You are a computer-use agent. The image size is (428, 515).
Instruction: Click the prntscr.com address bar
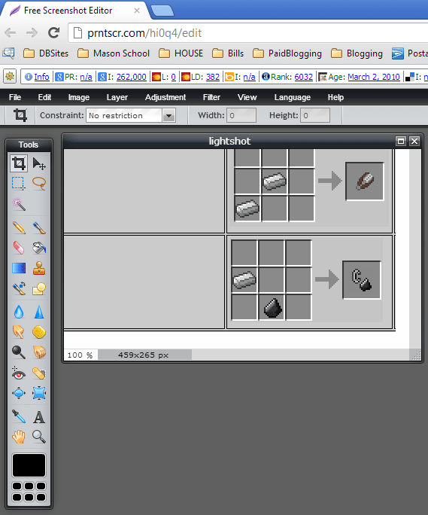[x=247, y=33]
